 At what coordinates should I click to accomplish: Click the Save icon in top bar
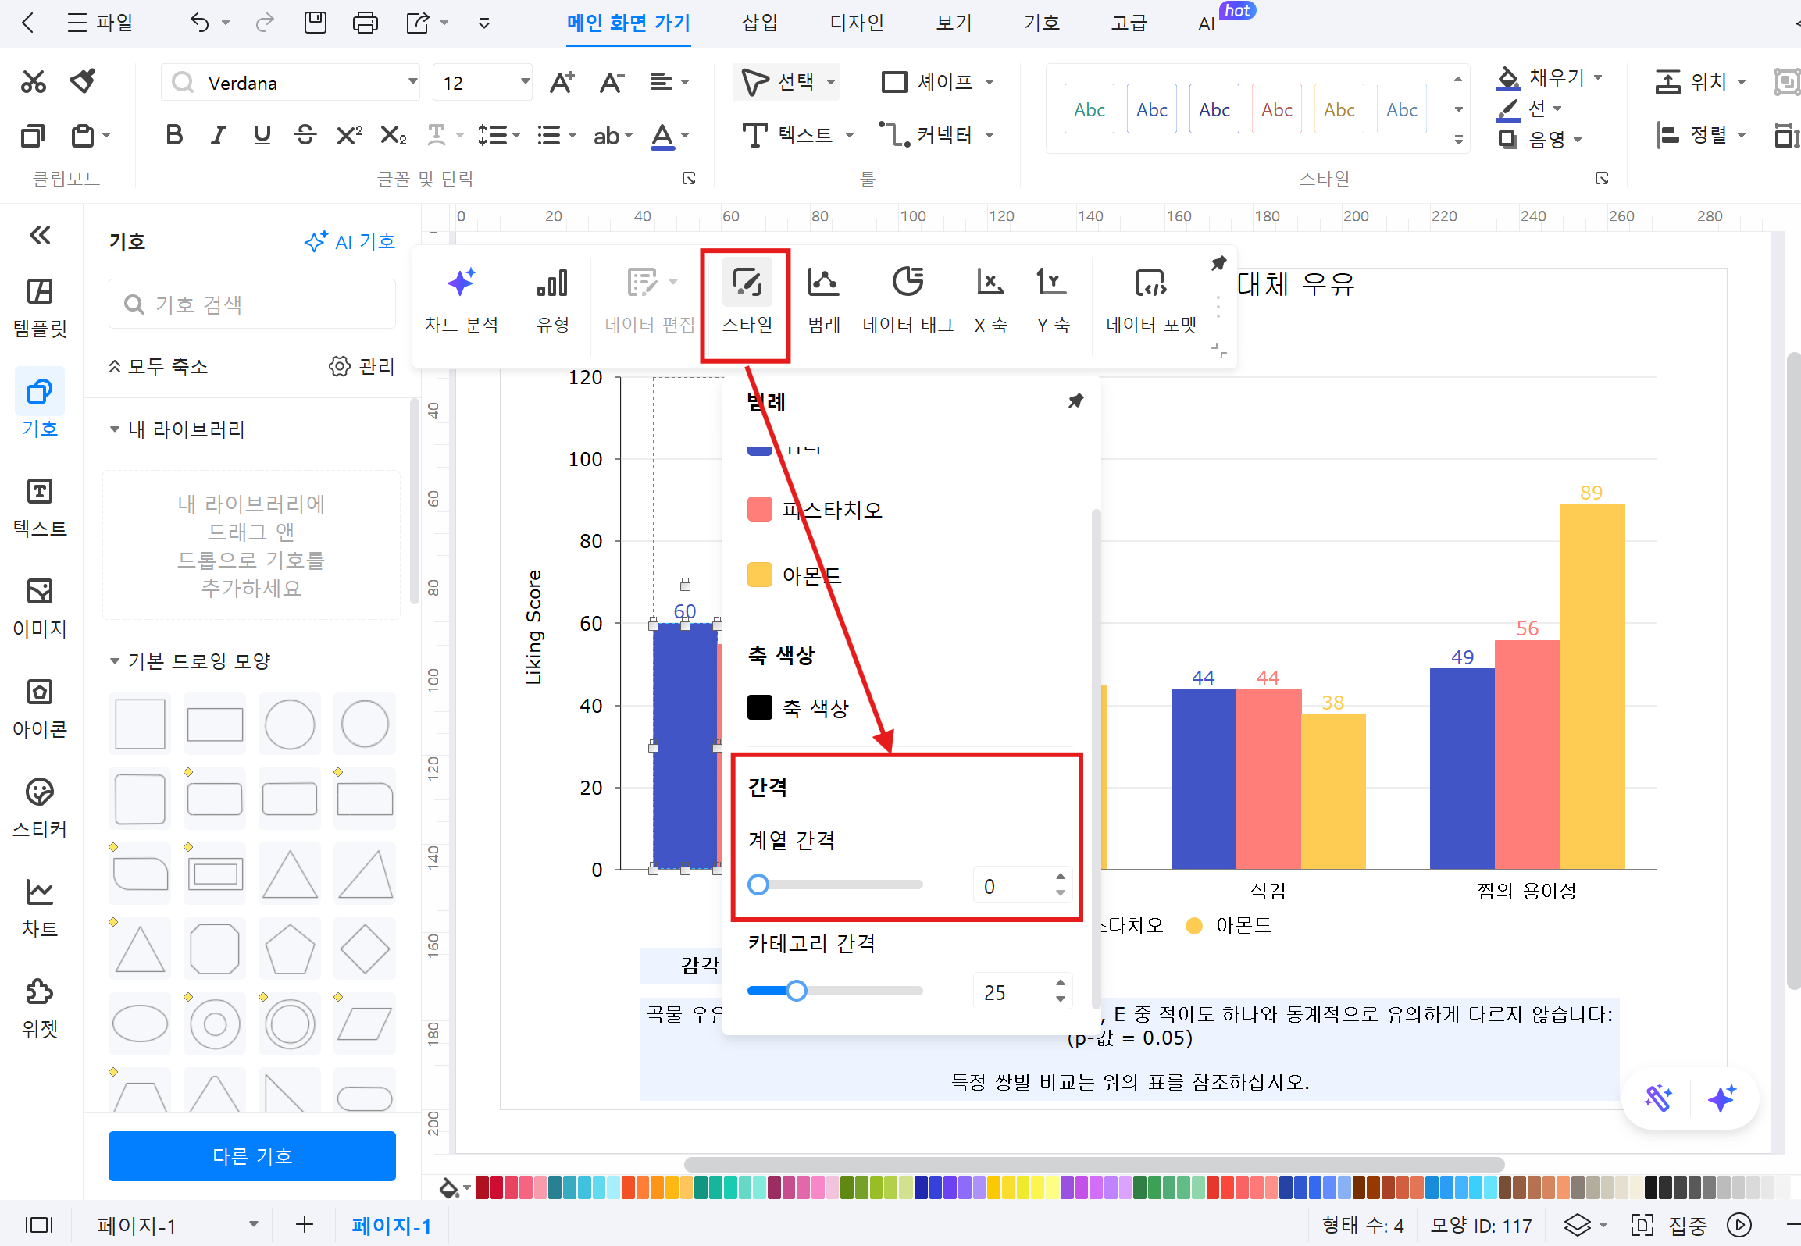316,23
